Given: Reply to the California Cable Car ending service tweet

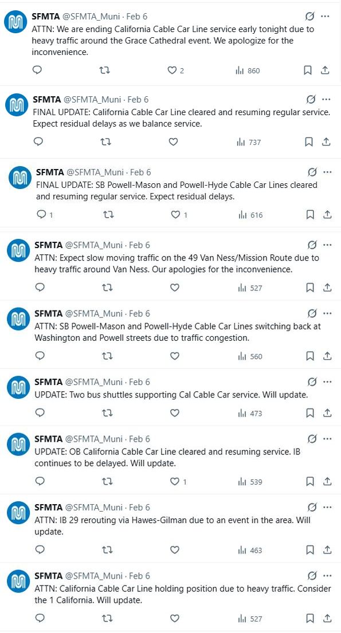Looking at the screenshot, I should pos(37,70).
